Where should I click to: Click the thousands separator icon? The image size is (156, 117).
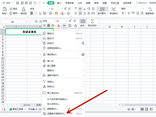click(133, 13)
